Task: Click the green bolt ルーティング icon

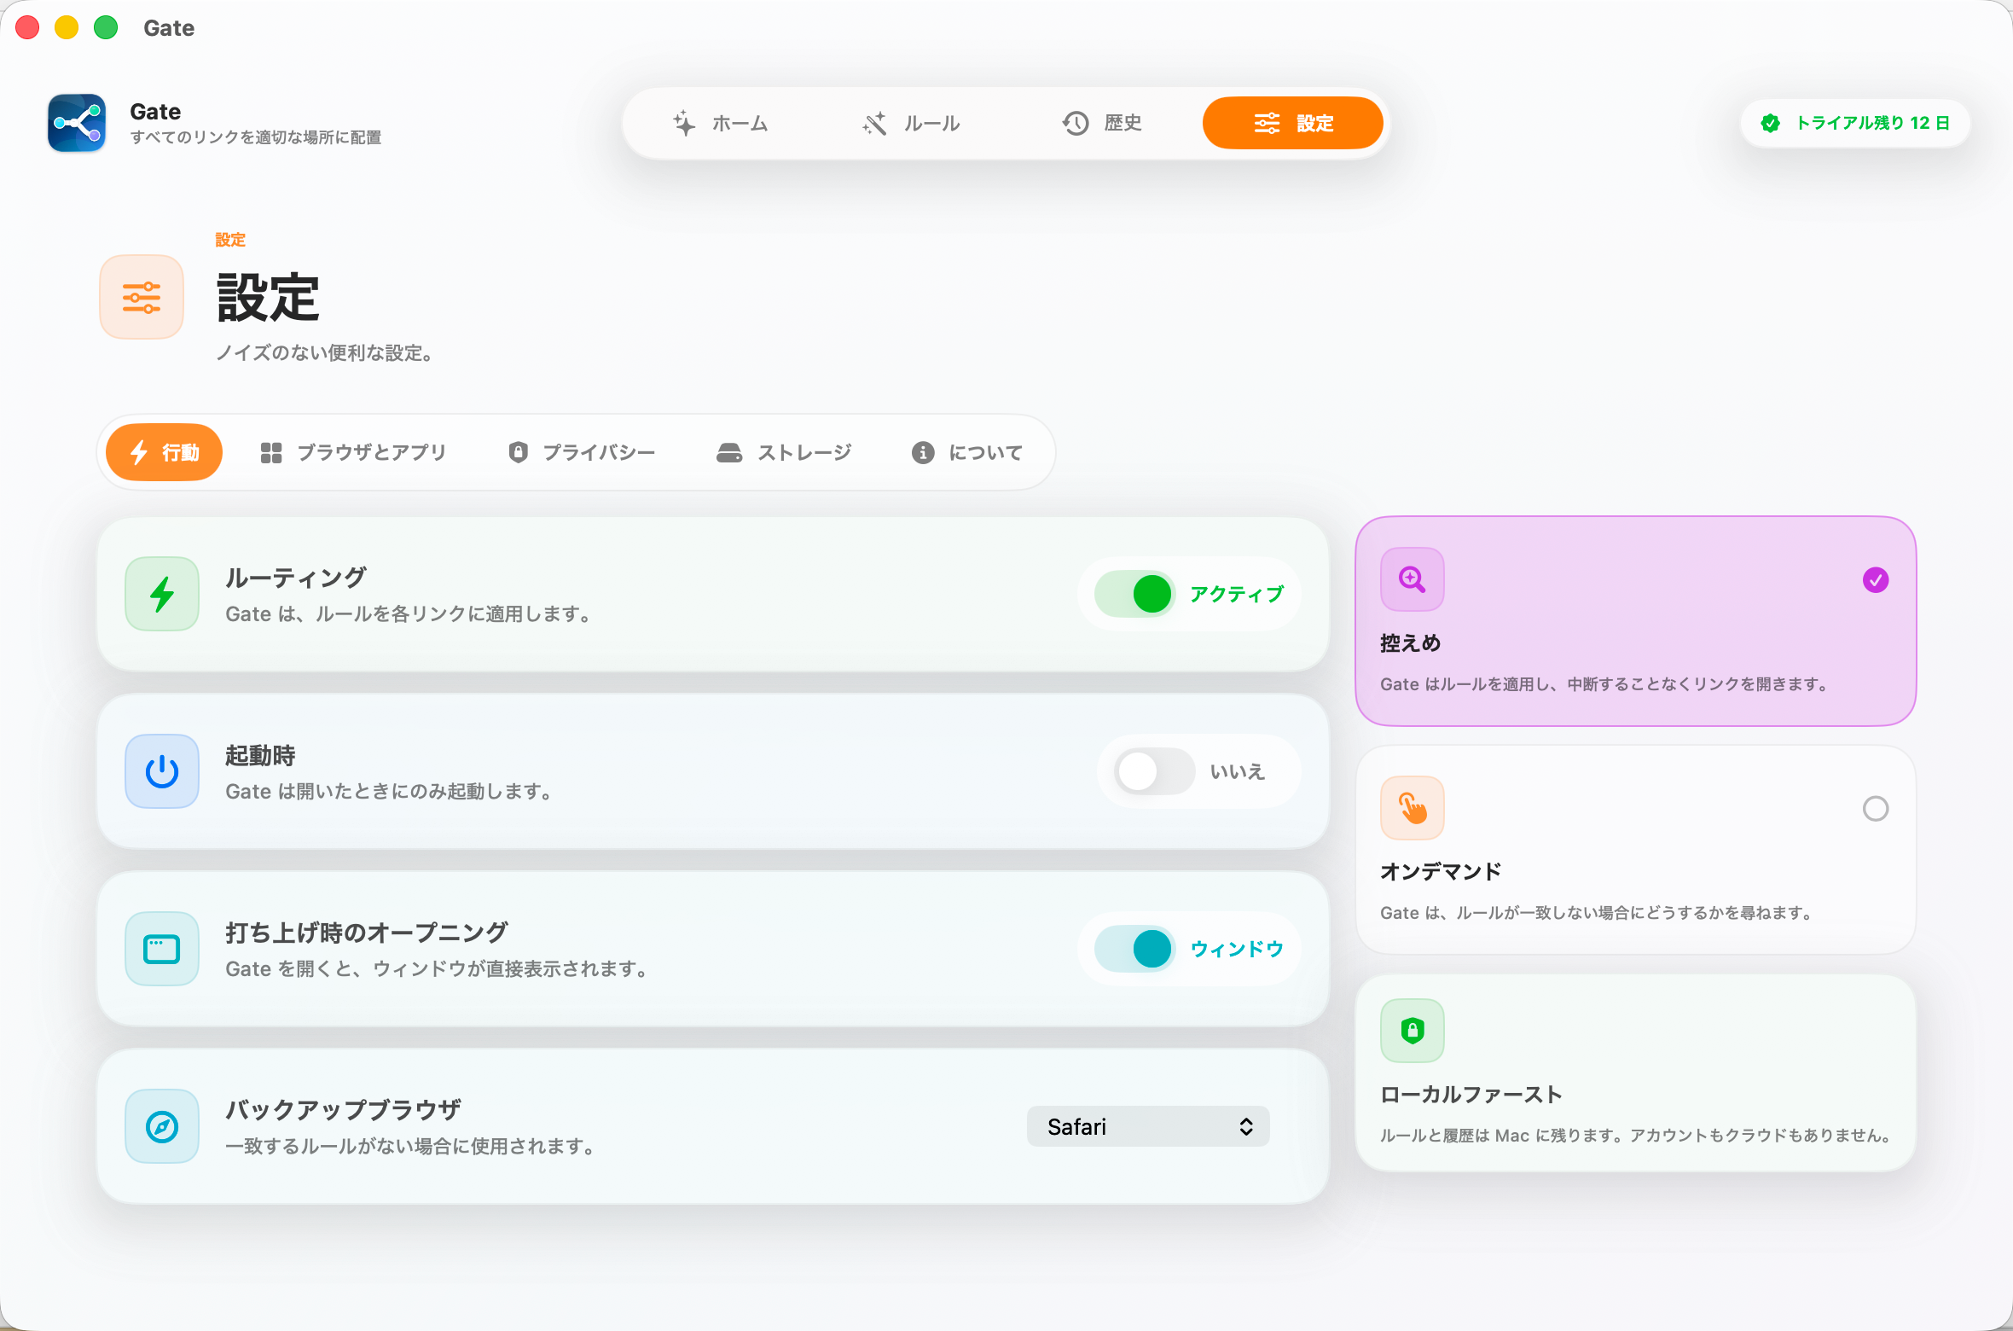Action: point(162,594)
